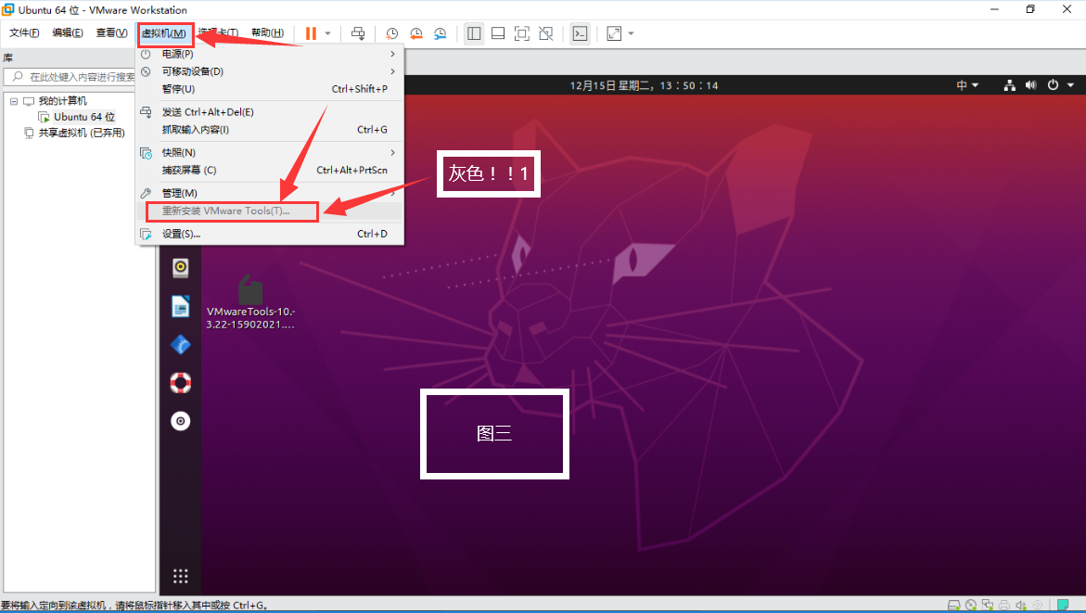Launch Rhythmbox from the Ubuntu dock
1086x613 pixels.
(181, 267)
